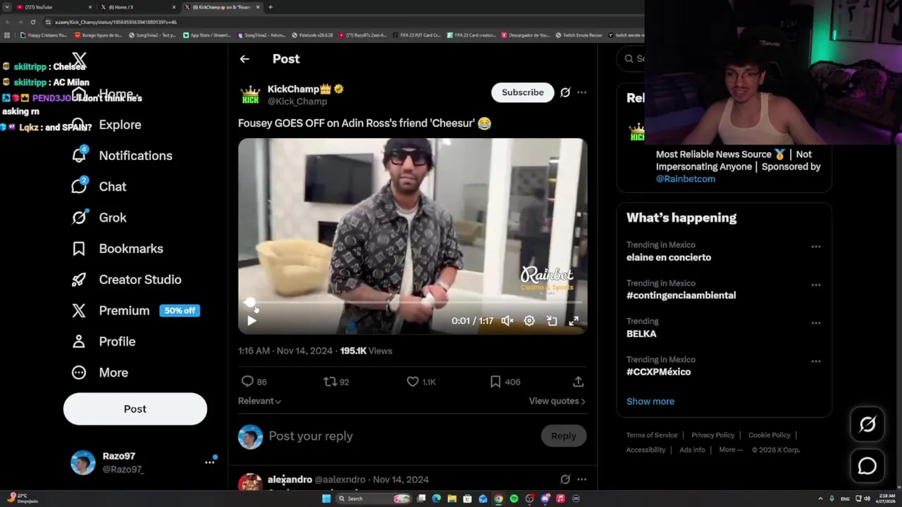902x507 pixels.
Task: Open the Twitch Emote Resizer bookmark
Action: coord(579,35)
